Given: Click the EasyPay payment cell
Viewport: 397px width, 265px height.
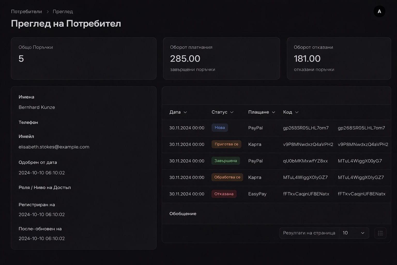Looking at the screenshot, I should (257, 194).
